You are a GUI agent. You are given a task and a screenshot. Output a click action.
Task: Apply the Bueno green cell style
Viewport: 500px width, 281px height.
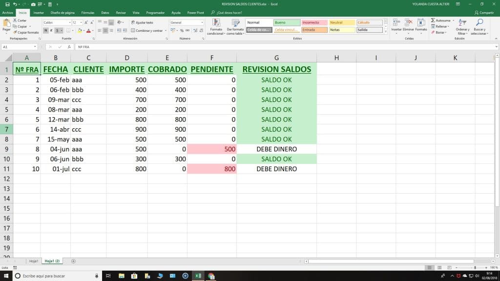pos(287,22)
